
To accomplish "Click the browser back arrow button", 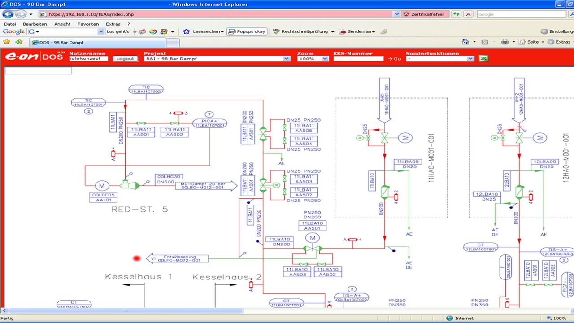I will coord(8,14).
